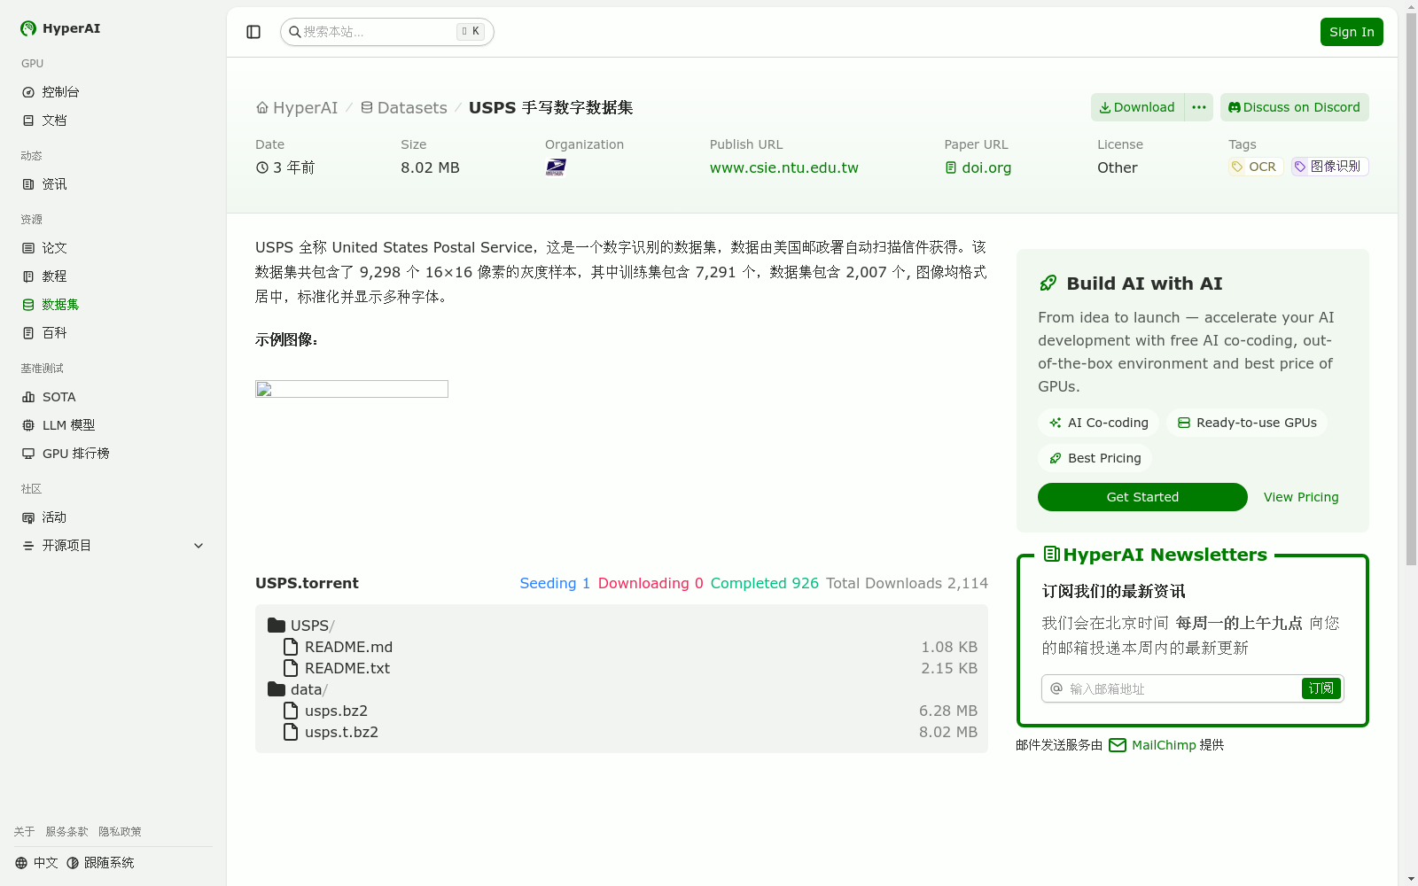
Task: Click the Sign In button
Action: click(x=1352, y=32)
